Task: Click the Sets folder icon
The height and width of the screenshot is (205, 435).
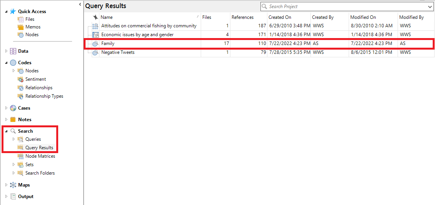Action: (x=20, y=165)
